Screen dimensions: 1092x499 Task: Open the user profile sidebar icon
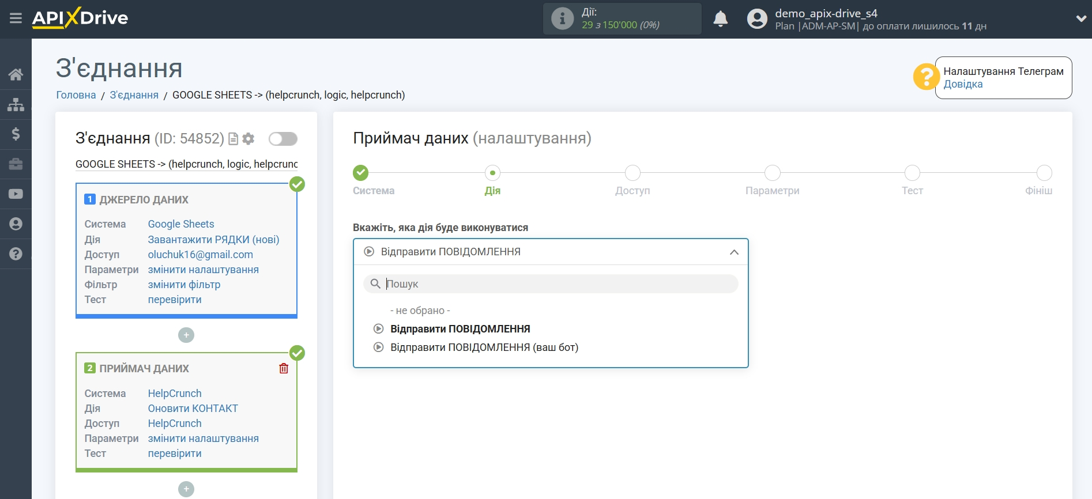[x=16, y=224]
